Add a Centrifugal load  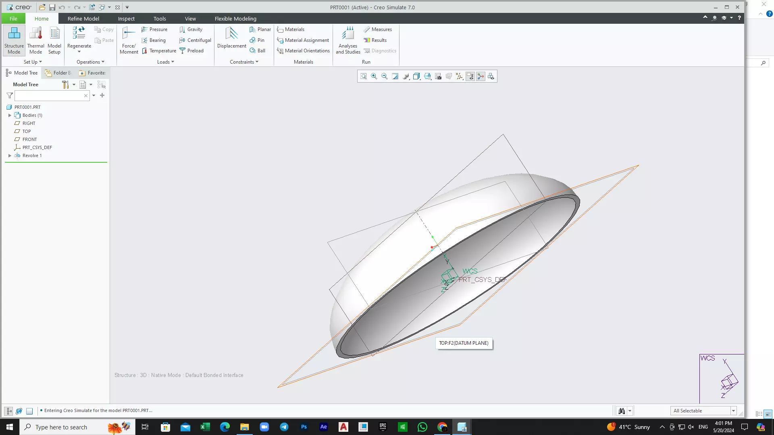pos(196,40)
